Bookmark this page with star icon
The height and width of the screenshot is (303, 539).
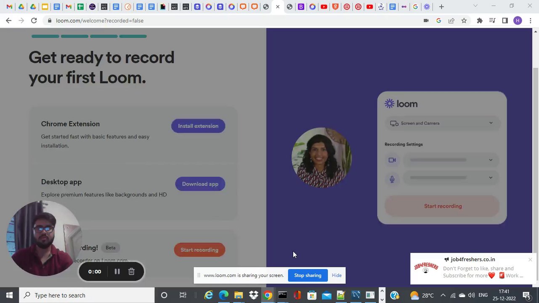pyautogui.click(x=464, y=21)
